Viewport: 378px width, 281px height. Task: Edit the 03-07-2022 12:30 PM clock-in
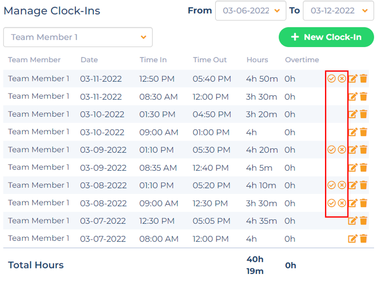353,221
